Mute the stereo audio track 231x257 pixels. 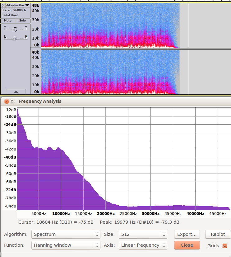click(8, 21)
